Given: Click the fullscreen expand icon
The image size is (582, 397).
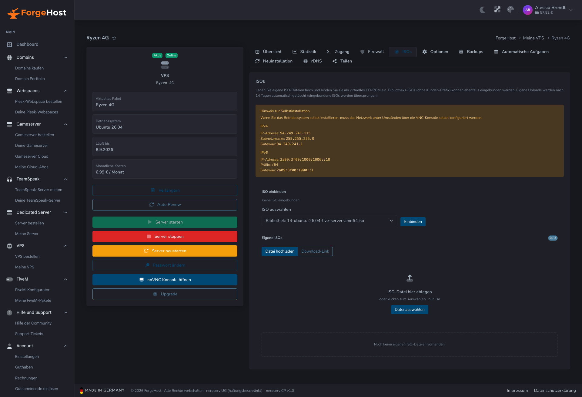Looking at the screenshot, I should click(497, 10).
